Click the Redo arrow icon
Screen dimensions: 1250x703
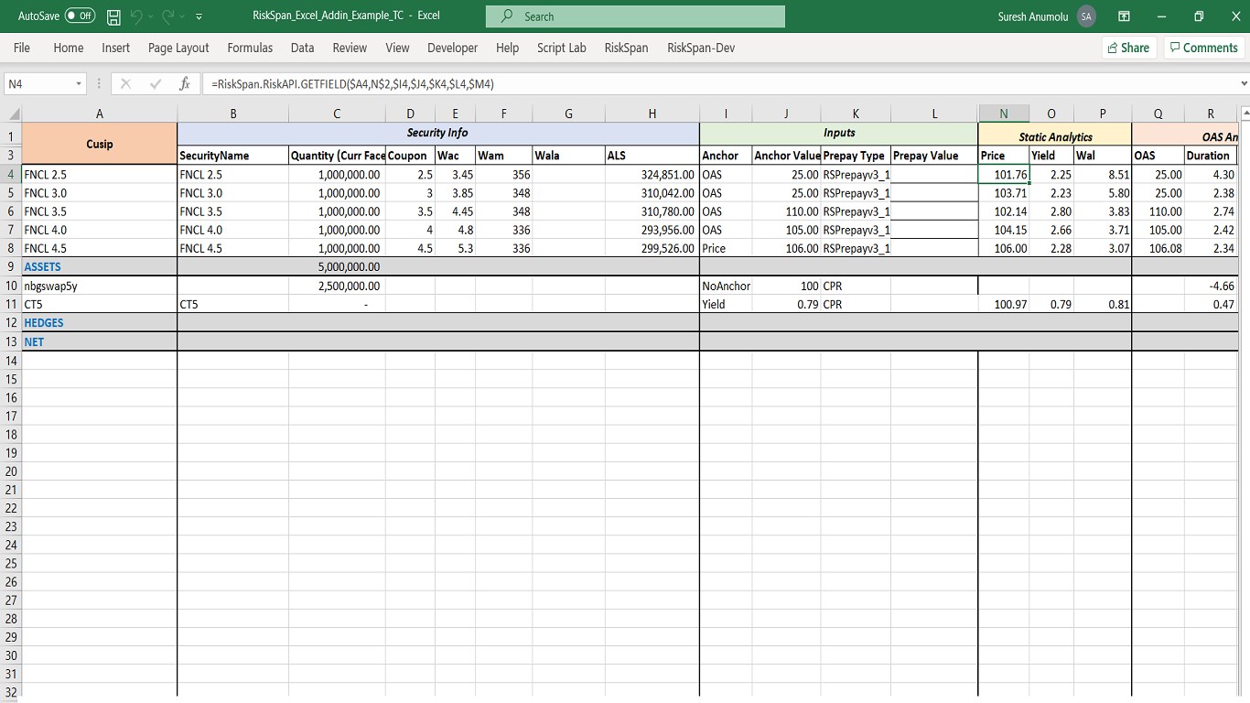(x=167, y=16)
